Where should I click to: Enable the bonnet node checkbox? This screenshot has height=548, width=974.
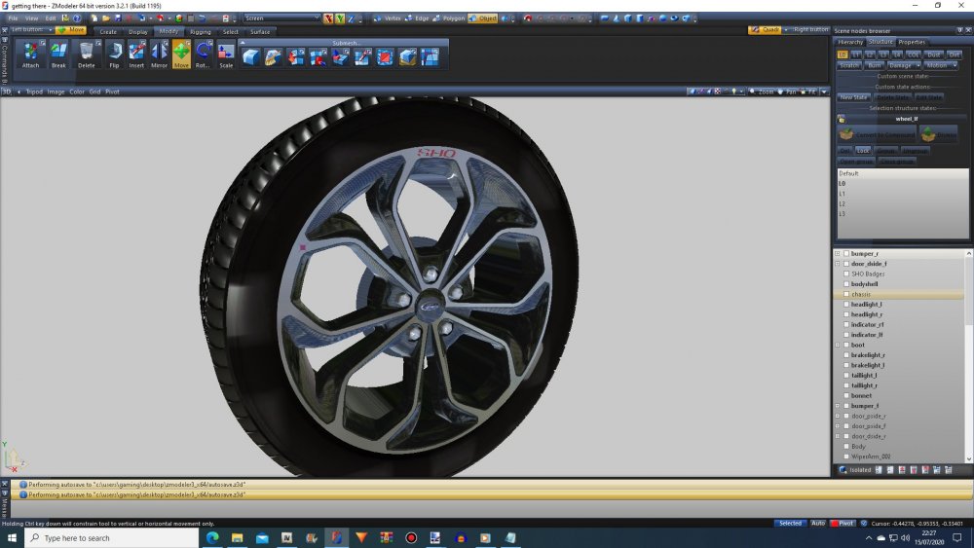coord(846,396)
